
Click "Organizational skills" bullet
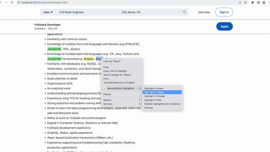60,84
